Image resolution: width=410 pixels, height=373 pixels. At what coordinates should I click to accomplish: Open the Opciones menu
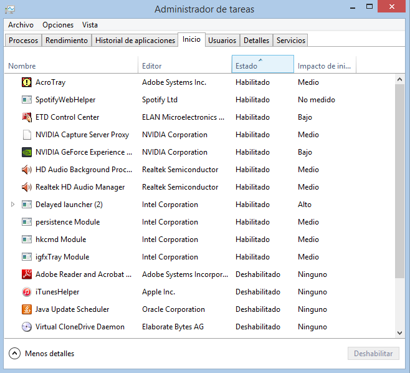pos(58,25)
